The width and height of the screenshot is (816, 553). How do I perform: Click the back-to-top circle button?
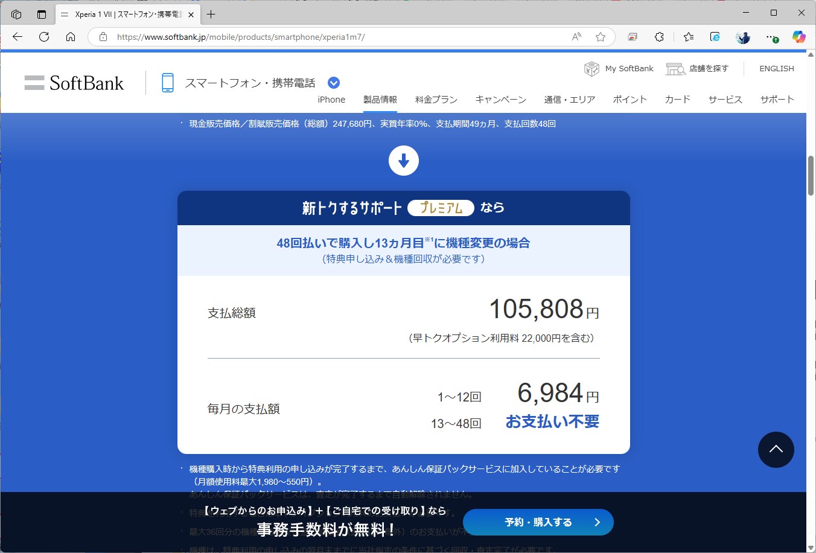pyautogui.click(x=776, y=450)
